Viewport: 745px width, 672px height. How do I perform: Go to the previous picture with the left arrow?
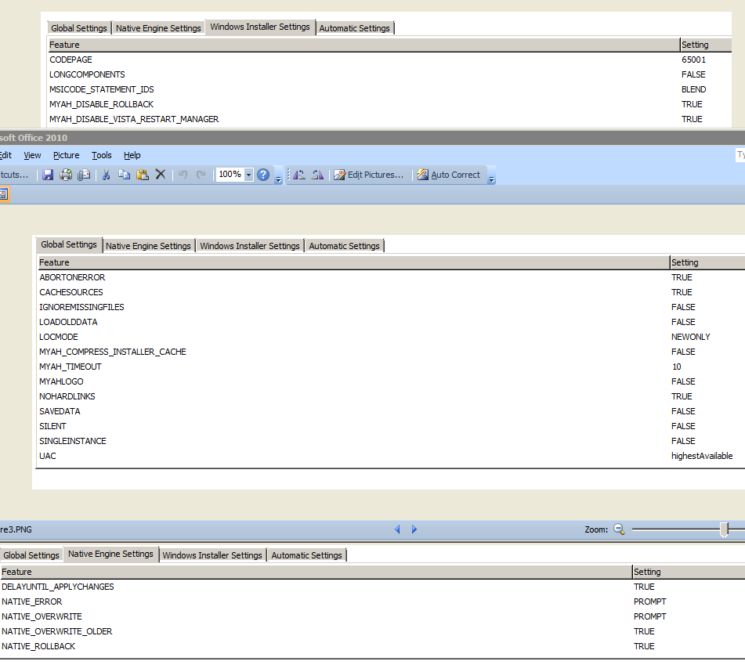(x=398, y=529)
